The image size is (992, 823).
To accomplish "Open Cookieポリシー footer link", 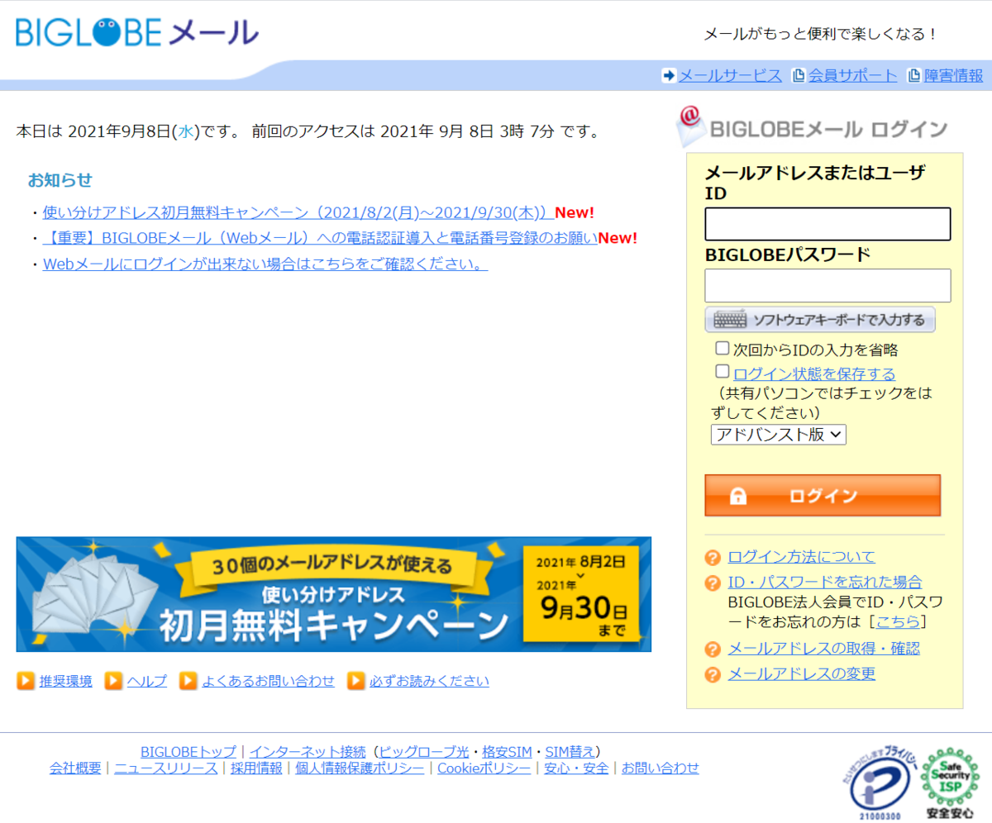I will (x=484, y=768).
